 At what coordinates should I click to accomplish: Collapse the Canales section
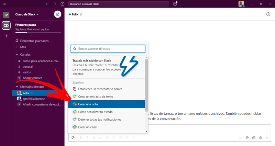(17, 55)
